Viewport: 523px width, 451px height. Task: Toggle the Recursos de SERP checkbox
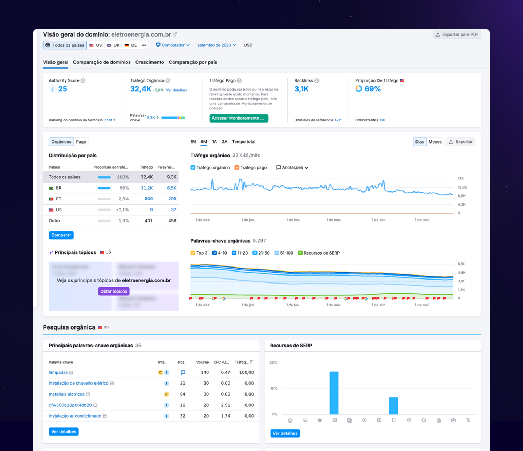point(300,253)
